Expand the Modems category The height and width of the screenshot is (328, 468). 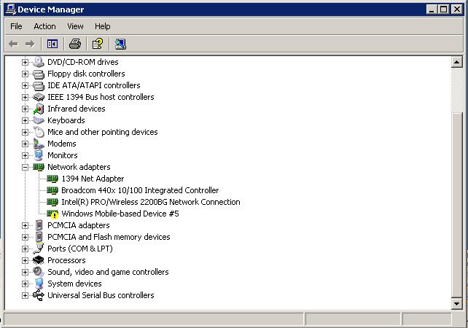pyautogui.click(x=25, y=144)
